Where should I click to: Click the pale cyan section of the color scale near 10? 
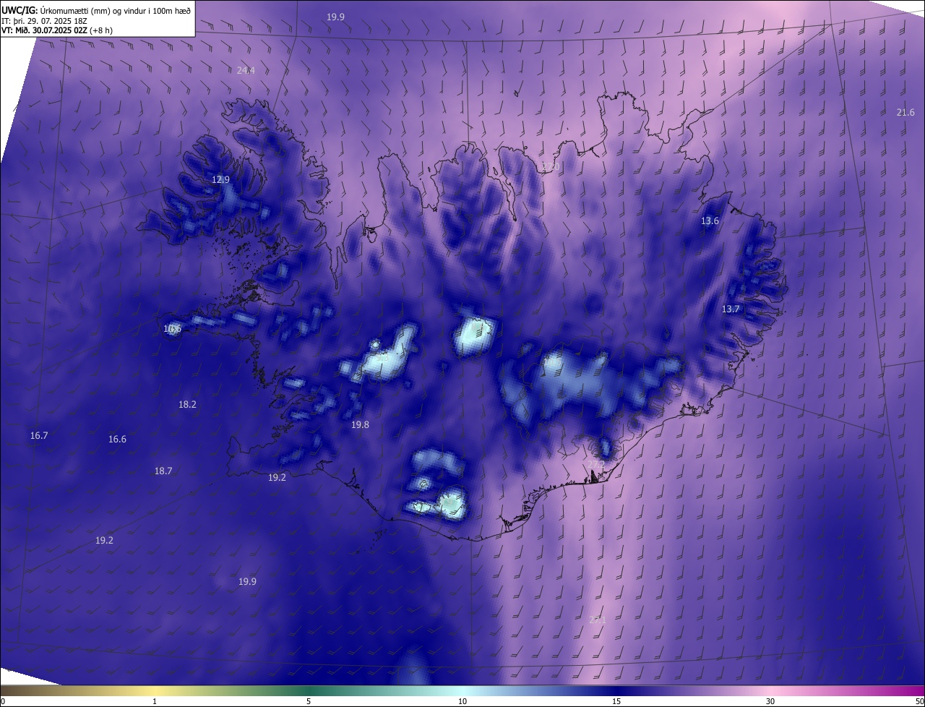(462, 691)
